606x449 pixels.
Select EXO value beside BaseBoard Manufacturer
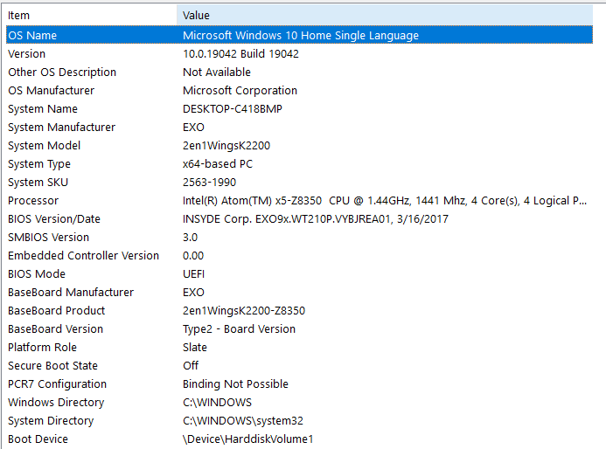tap(193, 293)
